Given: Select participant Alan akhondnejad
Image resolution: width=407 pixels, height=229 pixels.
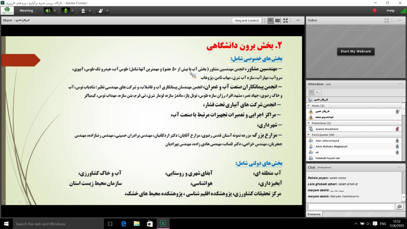Looking at the screenshot, I should pyautogui.click(x=354, y=141).
